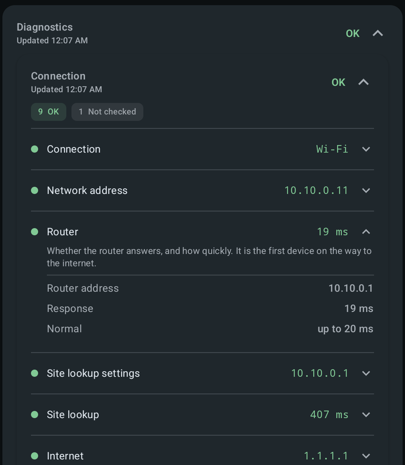Screen dimensions: 405x465
Task: Expand the Network address row
Action: point(202,190)
